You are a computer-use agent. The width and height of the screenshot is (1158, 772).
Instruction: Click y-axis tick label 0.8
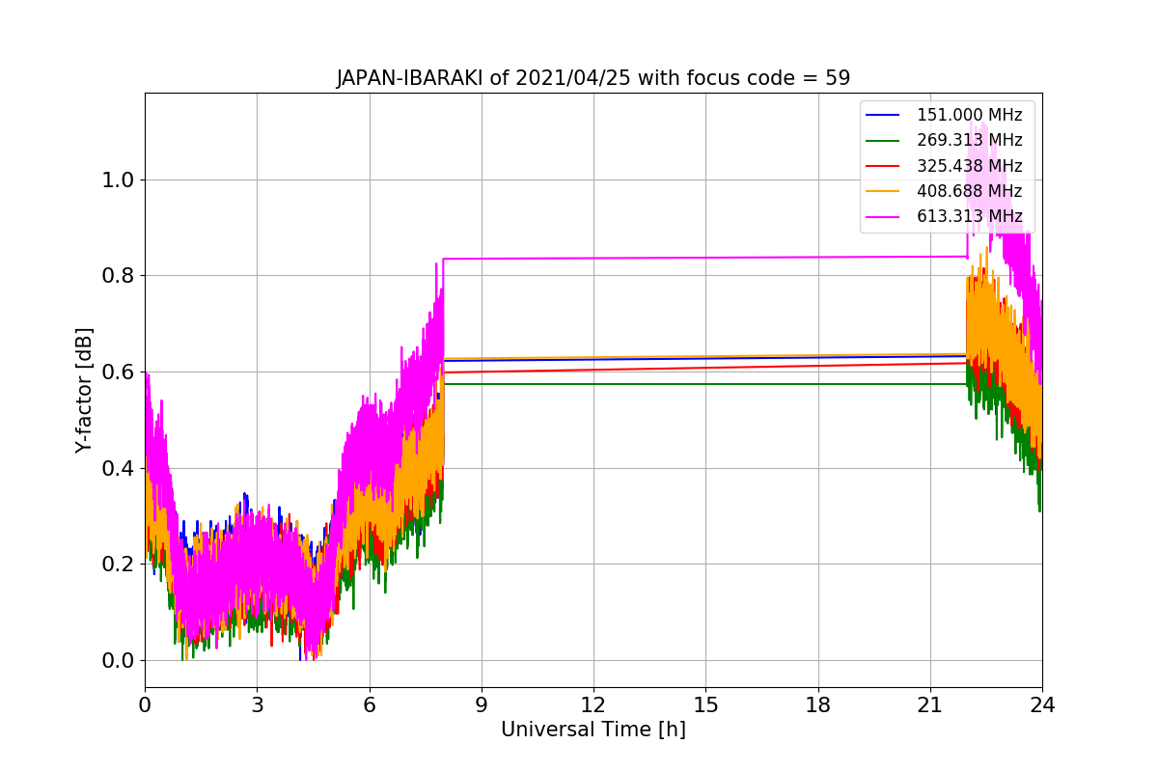[119, 276]
